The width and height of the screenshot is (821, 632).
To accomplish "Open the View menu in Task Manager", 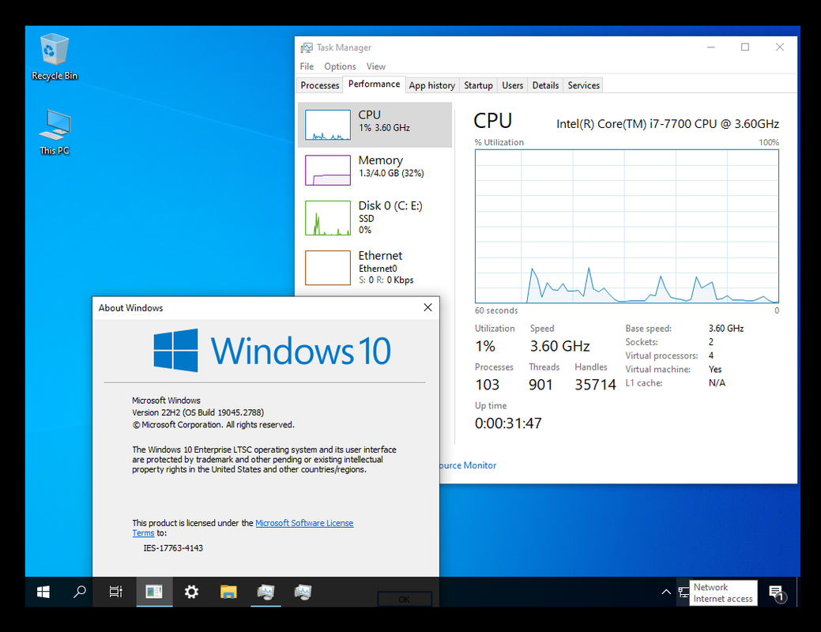I will coord(376,66).
